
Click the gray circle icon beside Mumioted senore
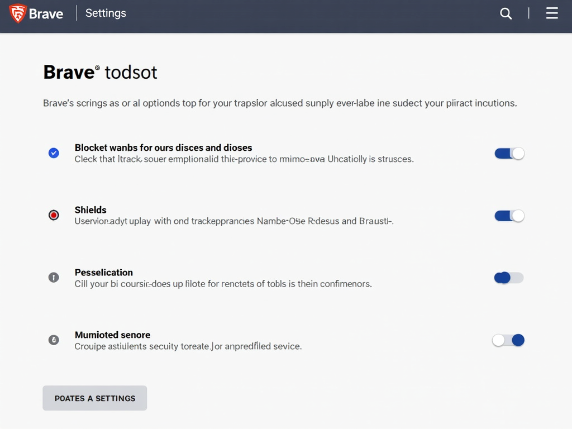(x=54, y=340)
